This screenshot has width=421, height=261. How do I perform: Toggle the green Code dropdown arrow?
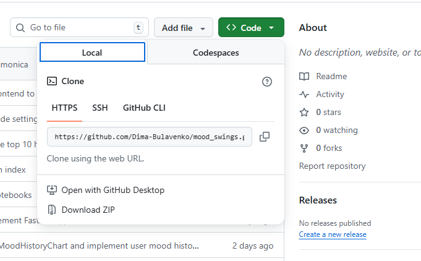pos(271,27)
